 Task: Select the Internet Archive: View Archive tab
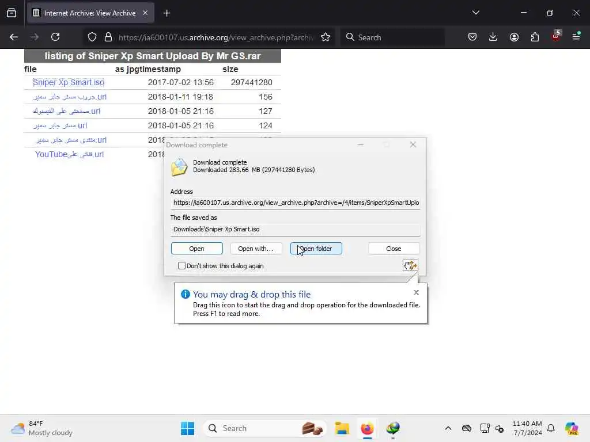[x=90, y=13]
